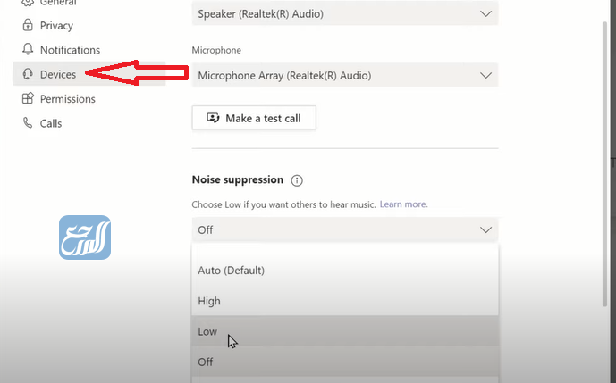Open the Learn more link
616x383 pixels.
403,204
